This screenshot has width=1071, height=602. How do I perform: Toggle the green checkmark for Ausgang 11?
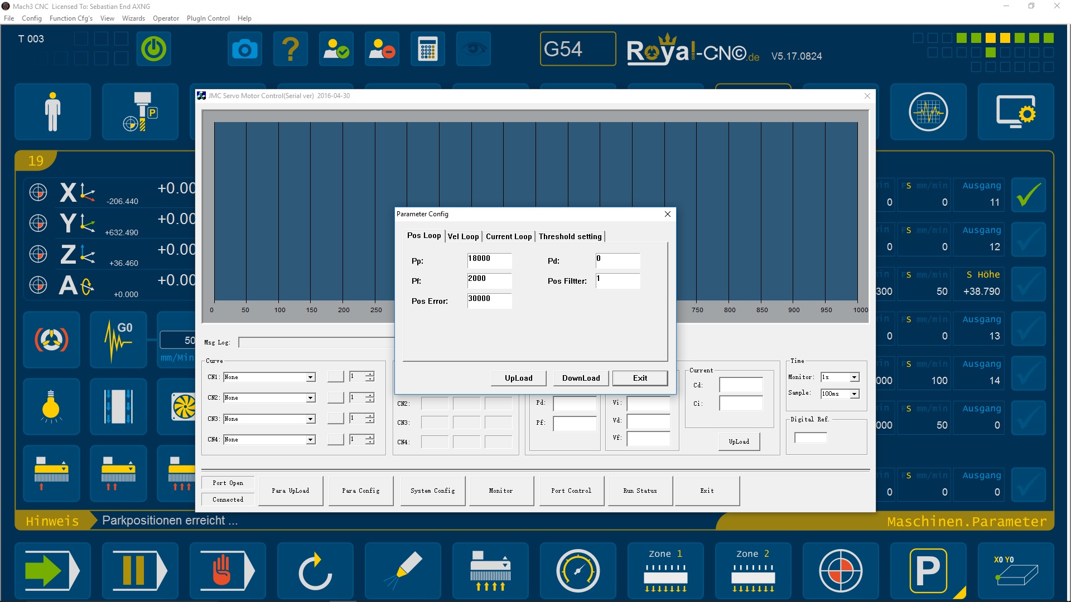pos(1028,195)
